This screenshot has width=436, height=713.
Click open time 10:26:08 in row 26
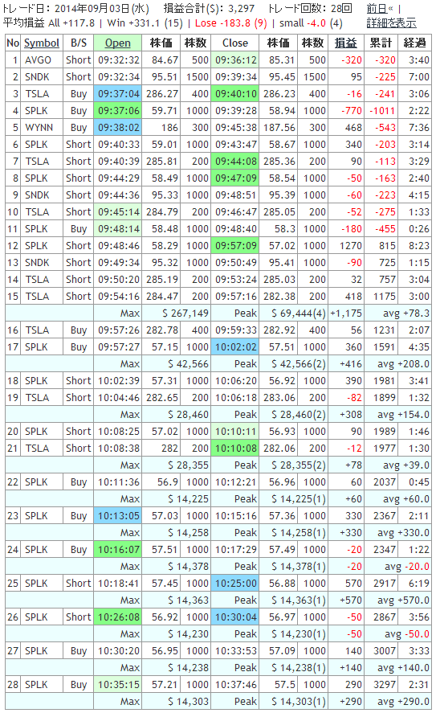point(117,617)
